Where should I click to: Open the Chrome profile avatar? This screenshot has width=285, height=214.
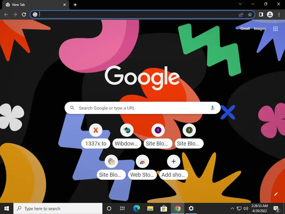pos(270,14)
